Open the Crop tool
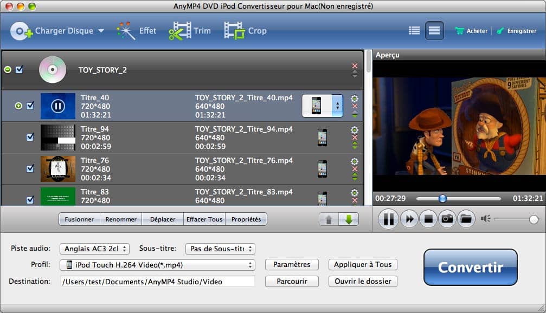 tap(246, 31)
